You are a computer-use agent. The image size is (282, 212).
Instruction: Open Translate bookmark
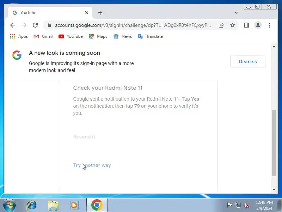pyautogui.click(x=151, y=36)
